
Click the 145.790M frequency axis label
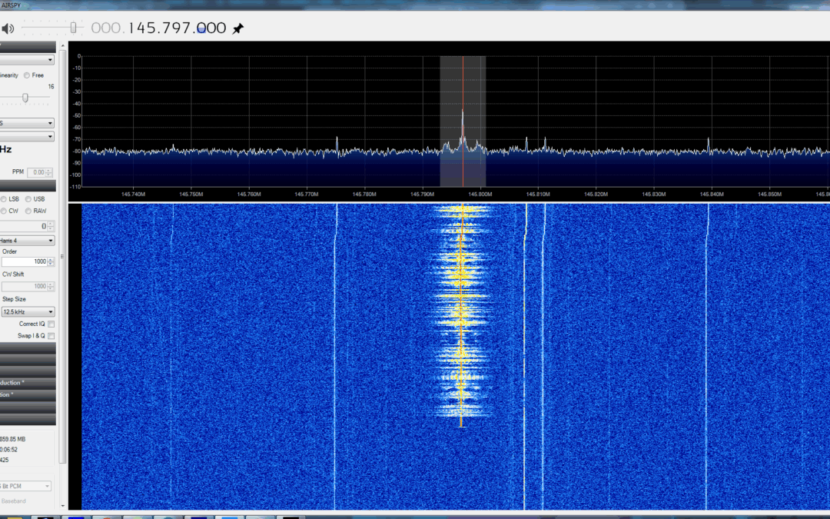pos(423,195)
